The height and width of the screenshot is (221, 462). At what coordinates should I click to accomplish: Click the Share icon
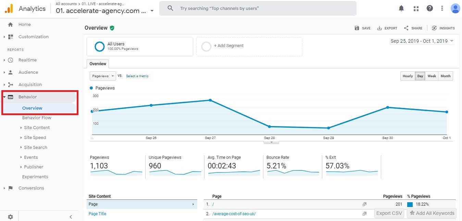(406, 28)
